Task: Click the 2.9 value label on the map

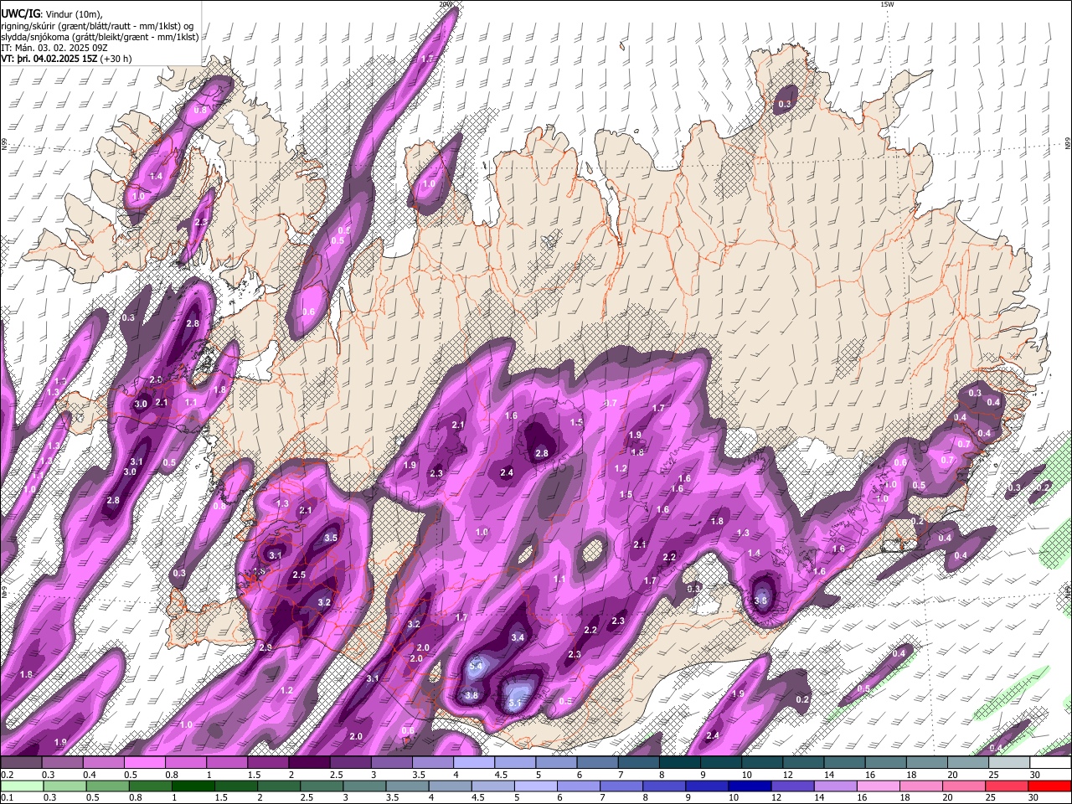Action: [x=265, y=647]
